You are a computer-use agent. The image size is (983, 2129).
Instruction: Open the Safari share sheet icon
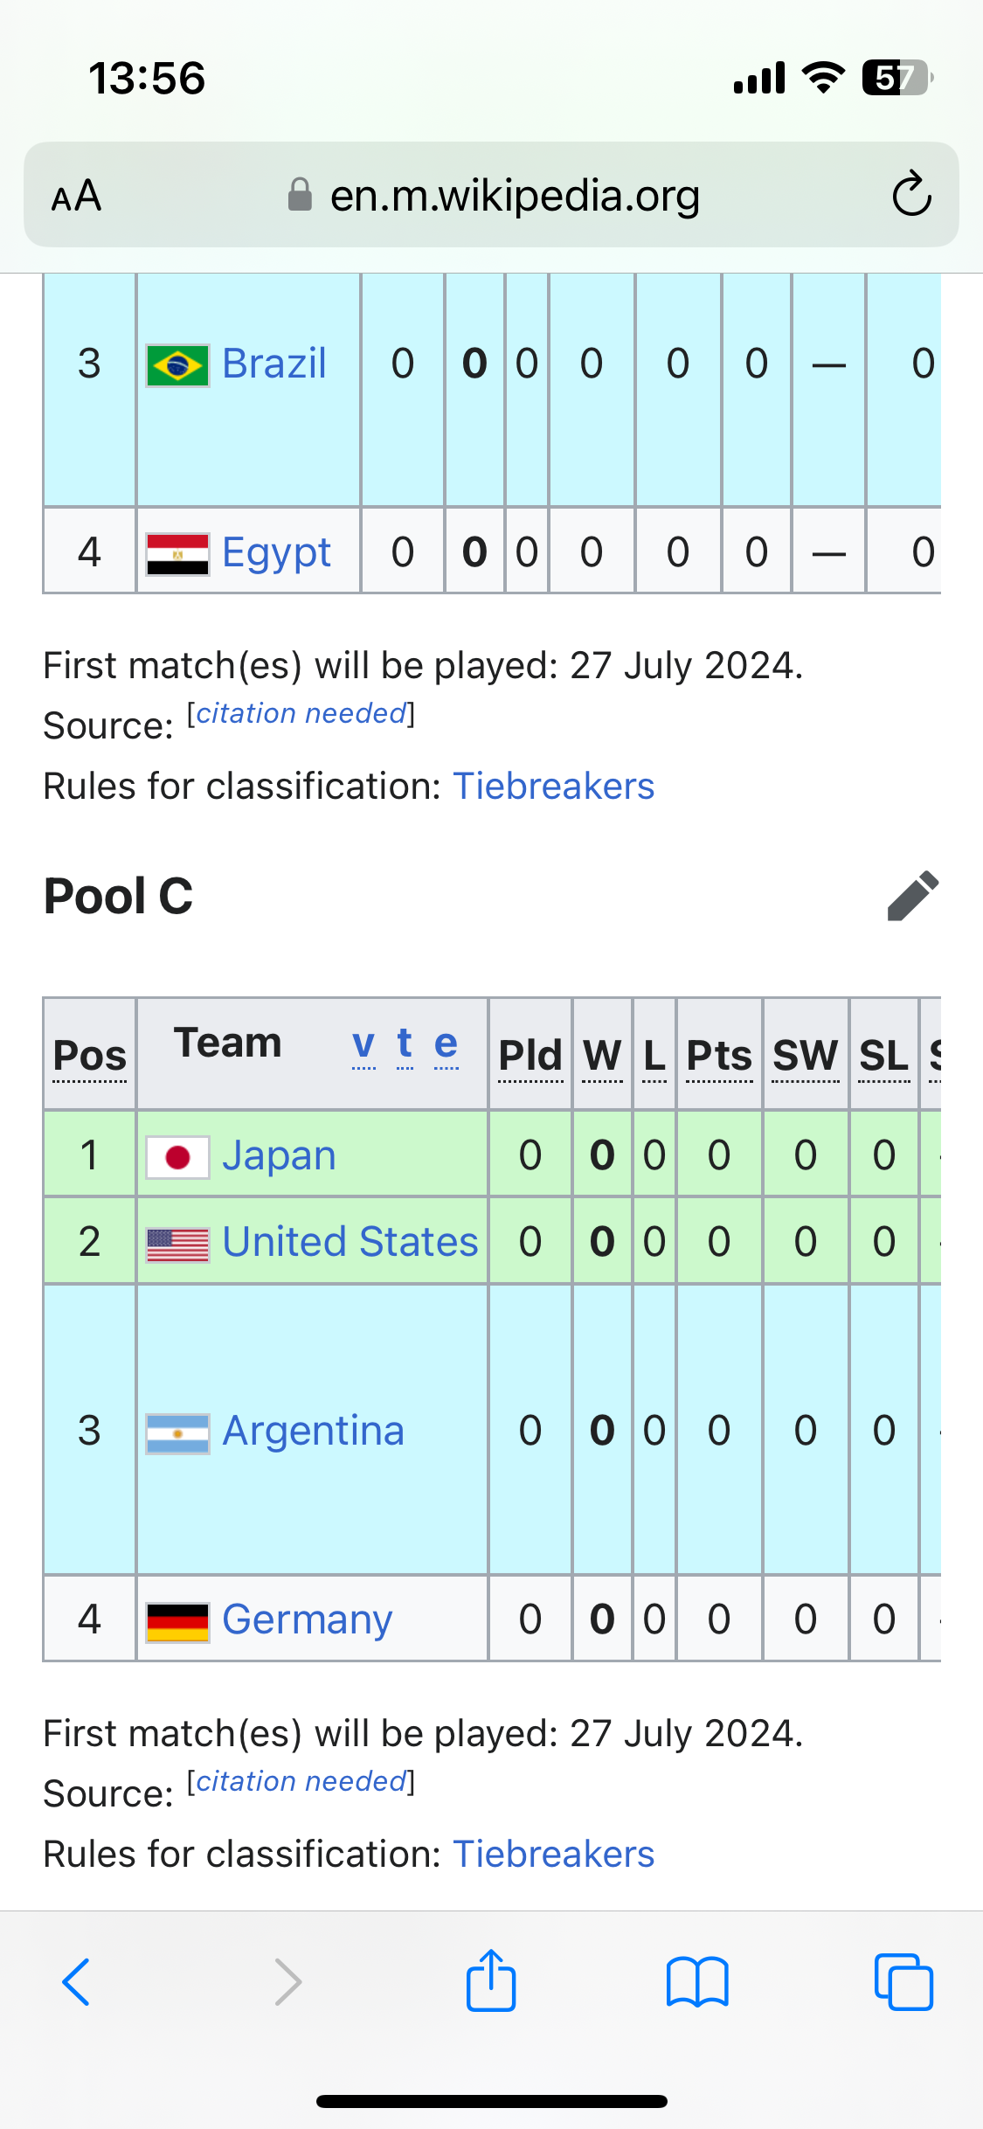[x=491, y=1980]
